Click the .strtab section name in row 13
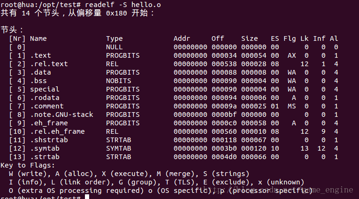The image size is (359, 199). pyautogui.click(x=45, y=157)
